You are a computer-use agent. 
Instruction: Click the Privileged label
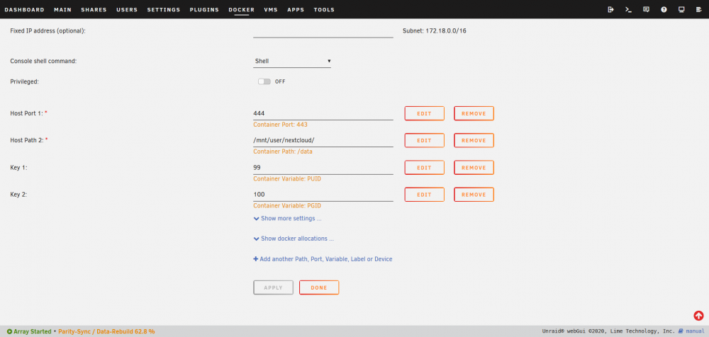coord(24,81)
